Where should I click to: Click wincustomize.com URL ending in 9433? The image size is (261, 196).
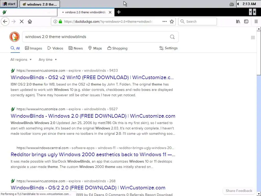67,70
